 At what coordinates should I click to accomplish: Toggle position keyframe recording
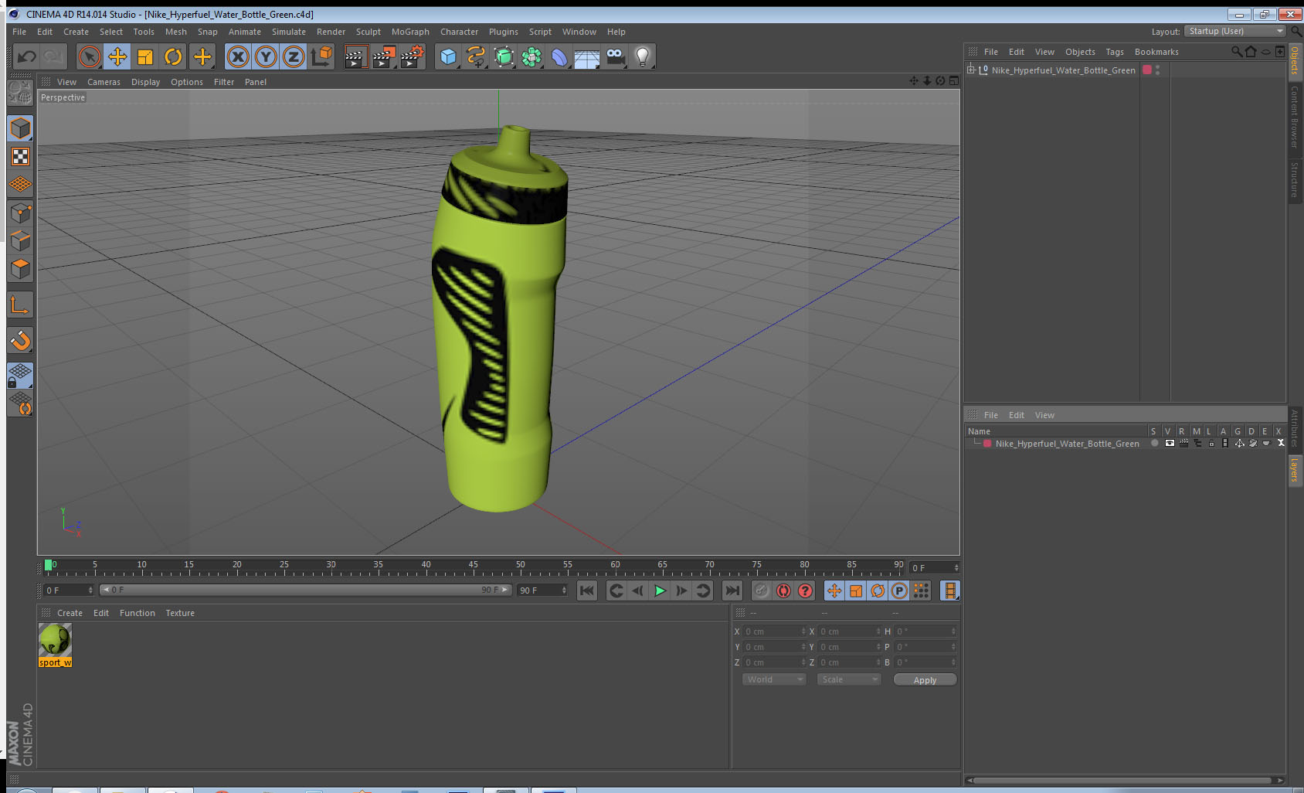click(x=834, y=591)
